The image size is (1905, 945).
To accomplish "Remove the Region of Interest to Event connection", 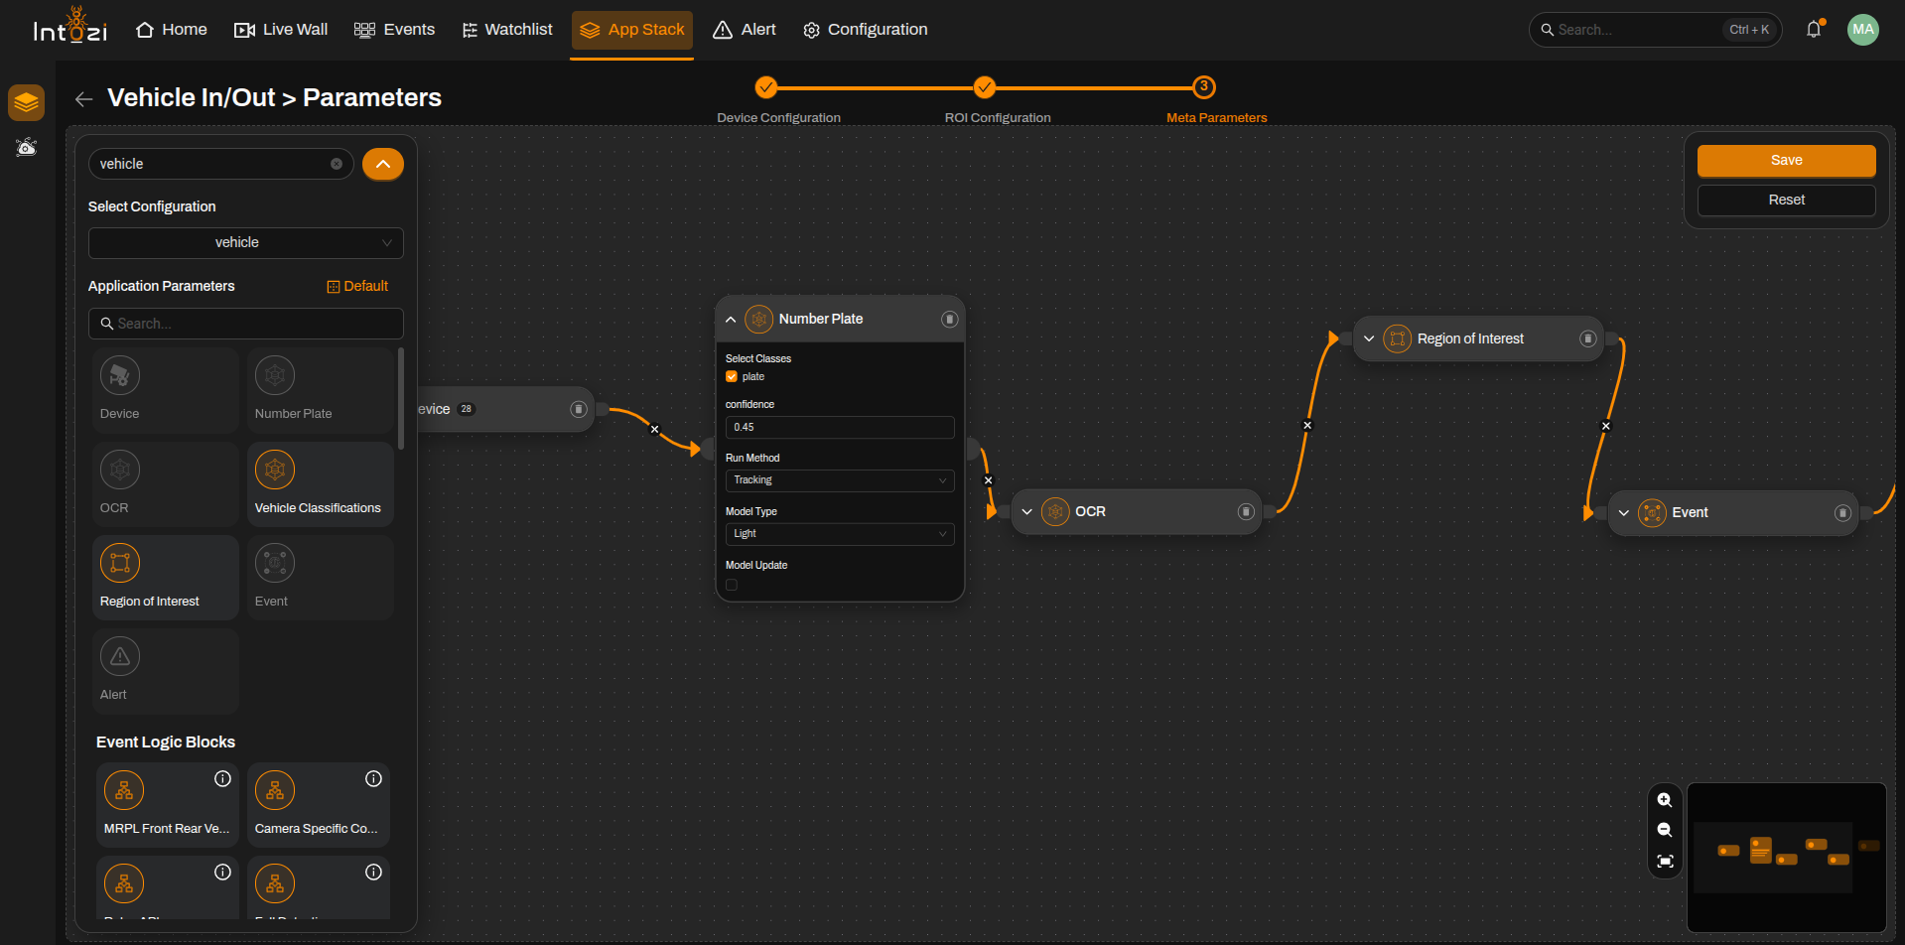I will 1606,427.
